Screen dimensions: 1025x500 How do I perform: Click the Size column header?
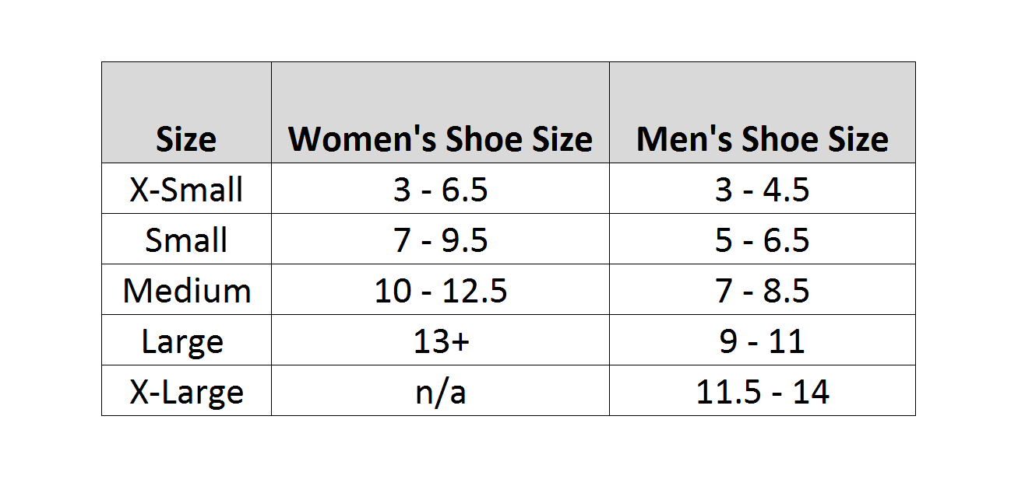pos(186,139)
